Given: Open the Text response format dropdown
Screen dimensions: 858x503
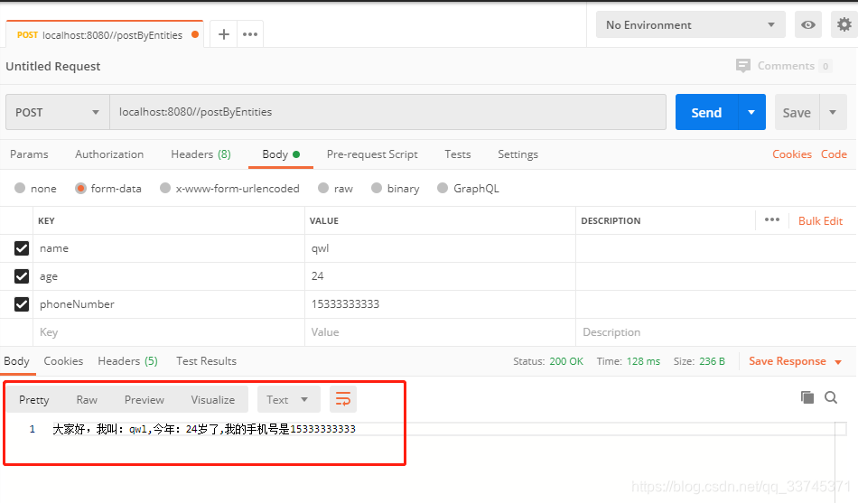Looking at the screenshot, I should click(287, 399).
